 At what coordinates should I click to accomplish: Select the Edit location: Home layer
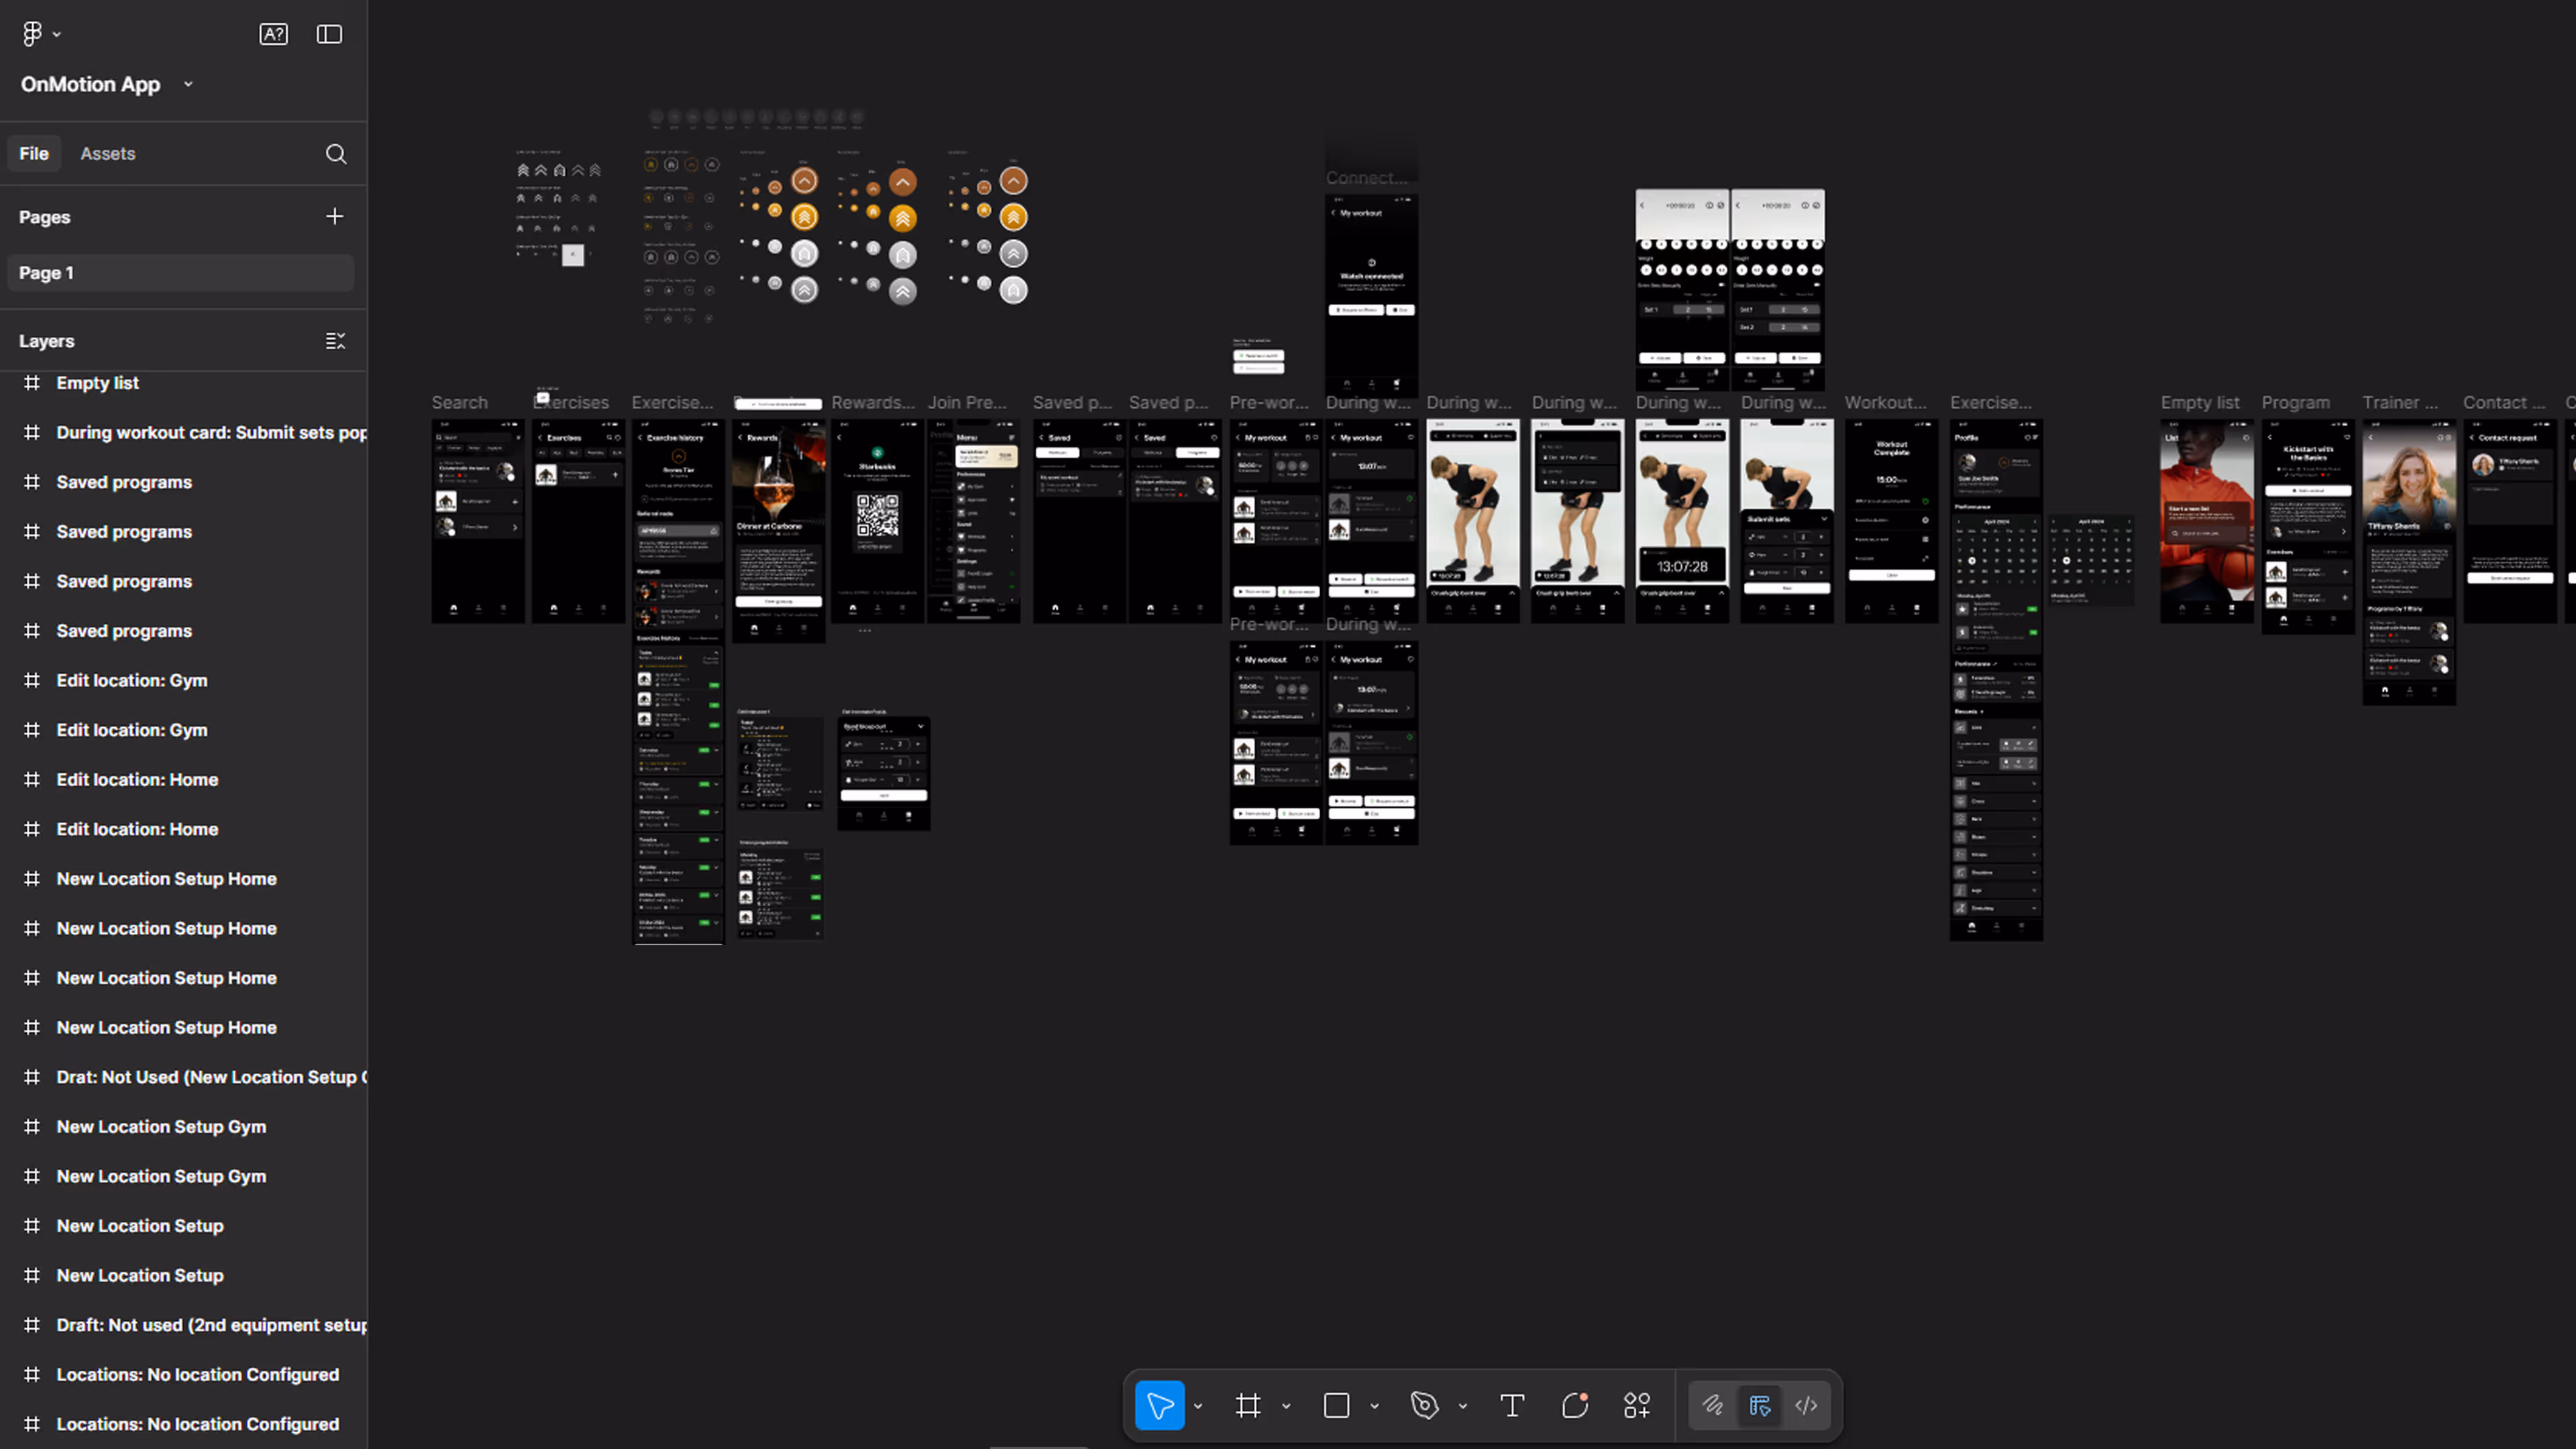137,779
